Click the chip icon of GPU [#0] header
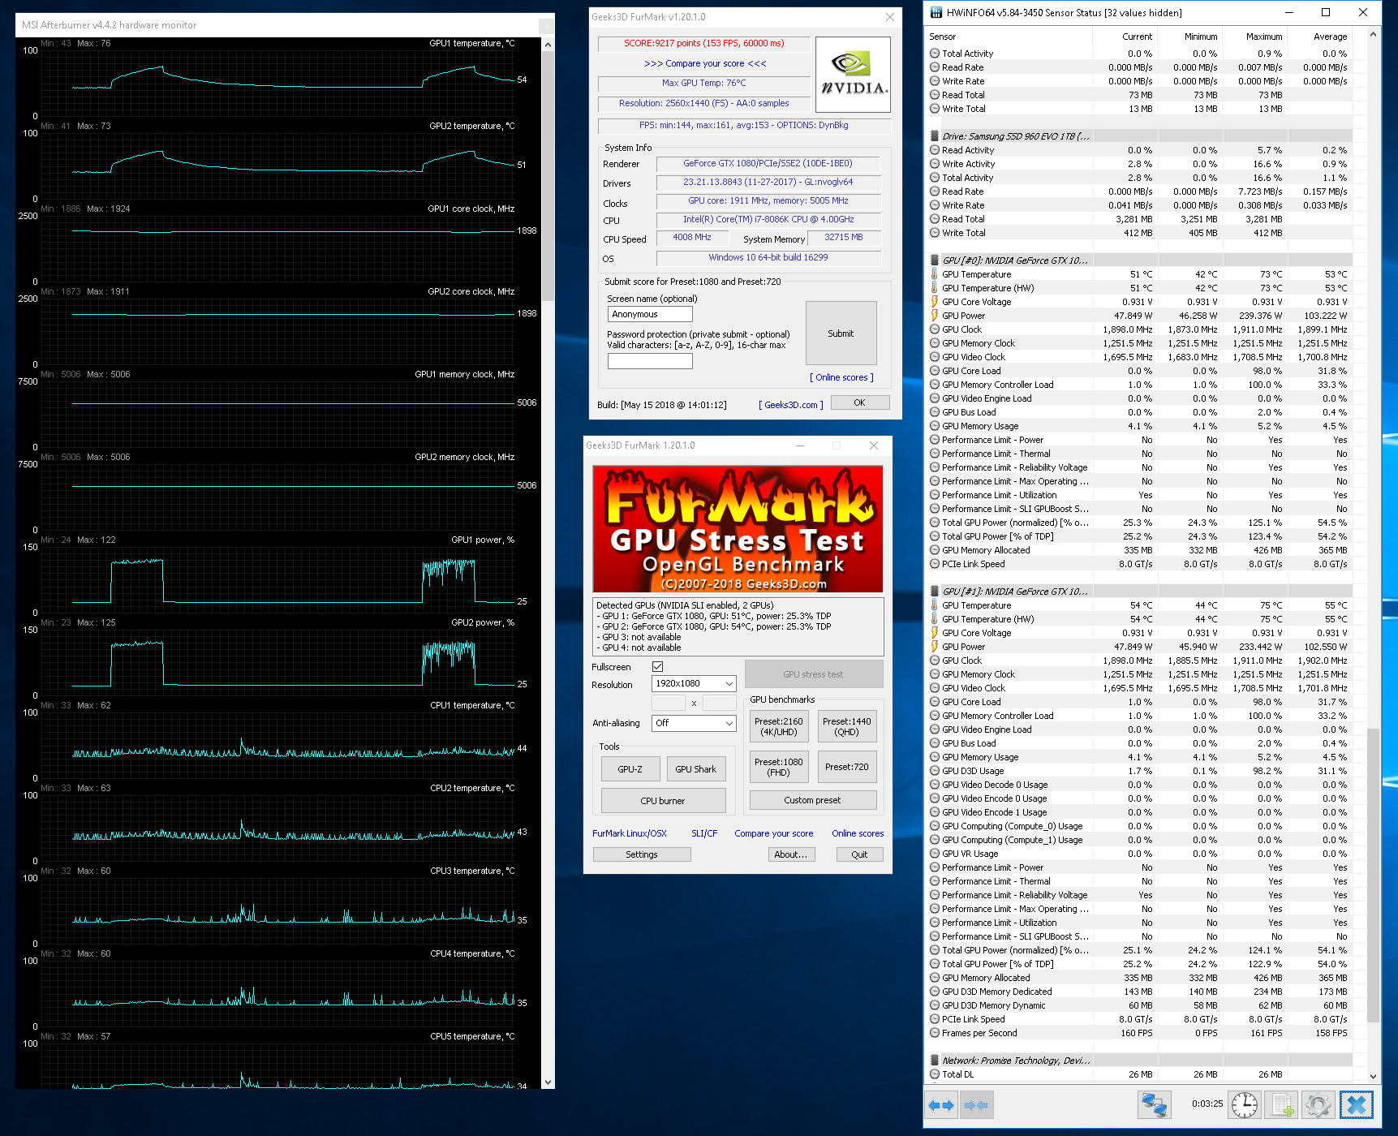 click(935, 260)
